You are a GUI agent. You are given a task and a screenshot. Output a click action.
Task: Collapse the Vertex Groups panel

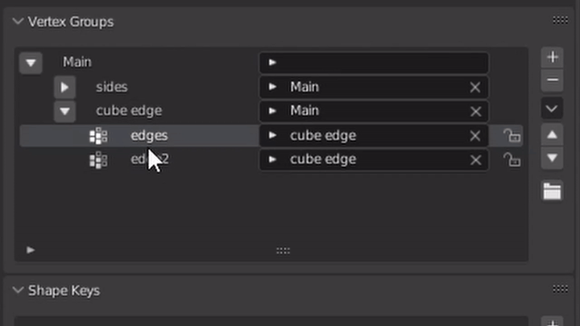click(x=19, y=22)
